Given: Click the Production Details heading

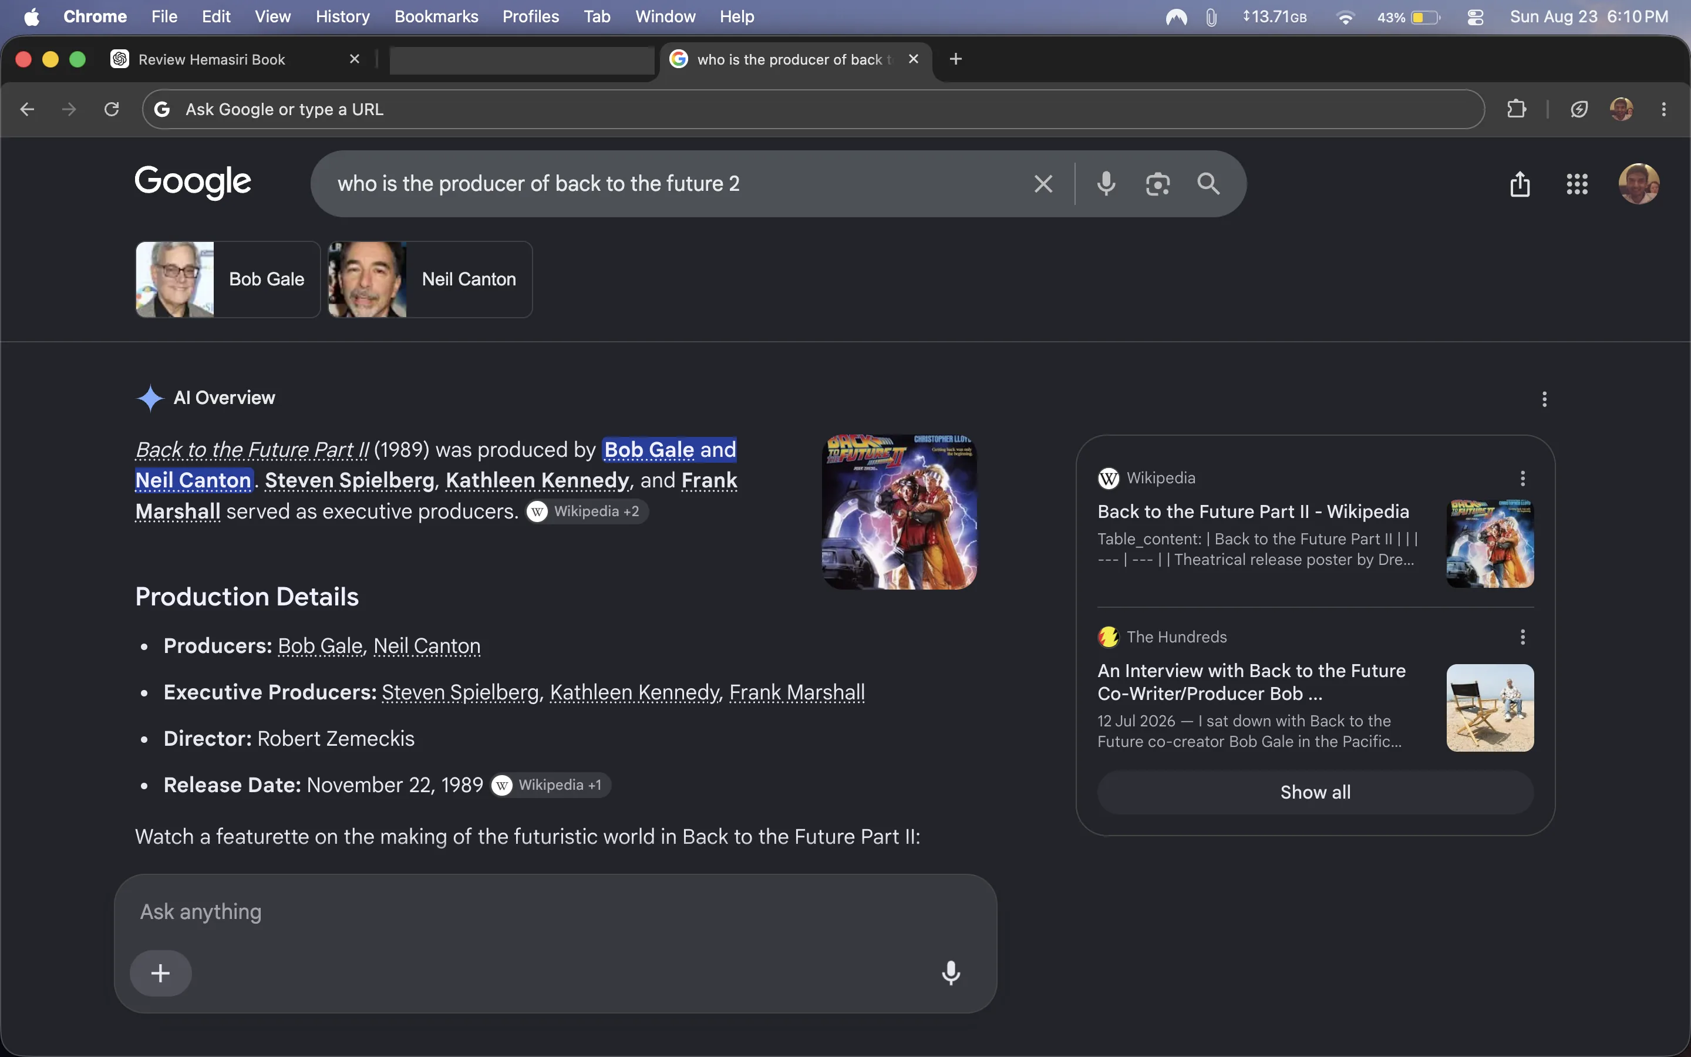Looking at the screenshot, I should click(x=247, y=597).
